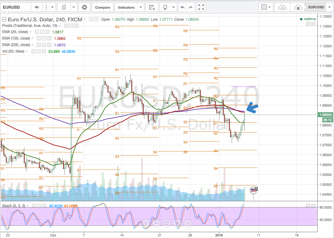Save the chart via the cloud upload icon
334x238 pixels.
[x=298, y=7]
